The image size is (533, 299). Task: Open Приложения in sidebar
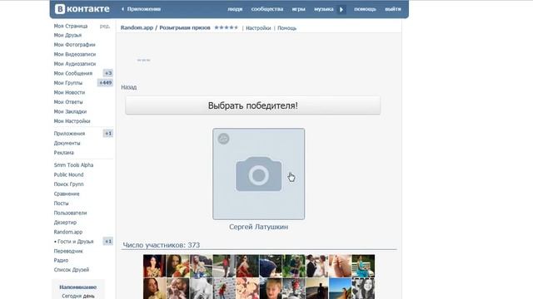click(69, 134)
